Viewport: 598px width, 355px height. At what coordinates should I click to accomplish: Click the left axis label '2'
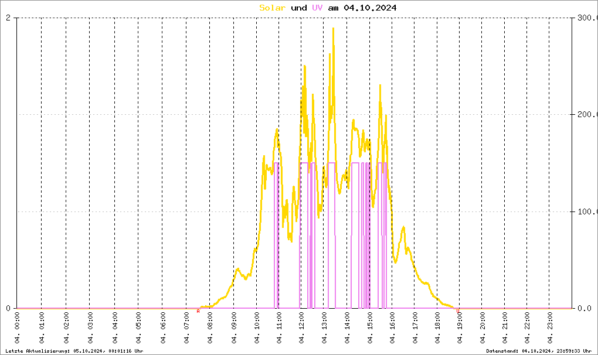coord(8,18)
